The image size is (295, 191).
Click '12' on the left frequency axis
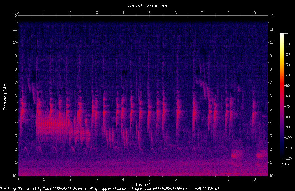click(15, 16)
